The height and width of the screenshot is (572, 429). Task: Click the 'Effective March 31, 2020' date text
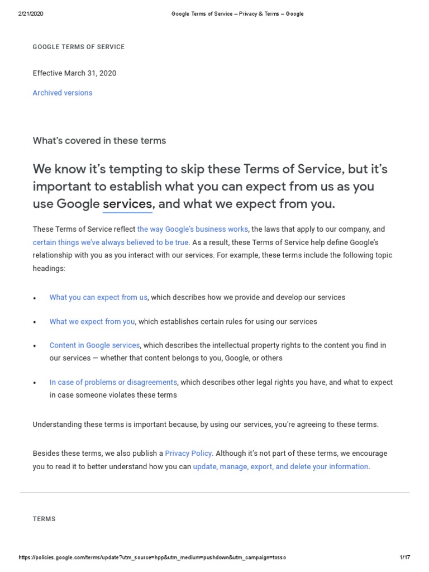coord(74,73)
